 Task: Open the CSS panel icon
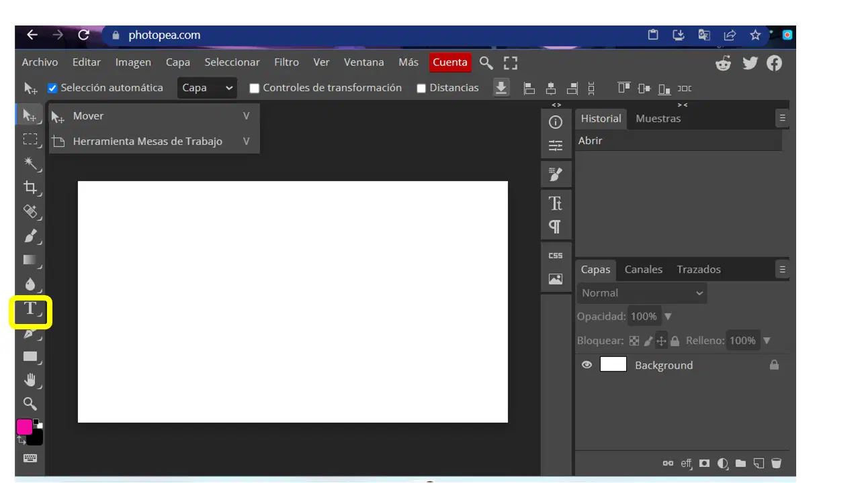pyautogui.click(x=556, y=256)
